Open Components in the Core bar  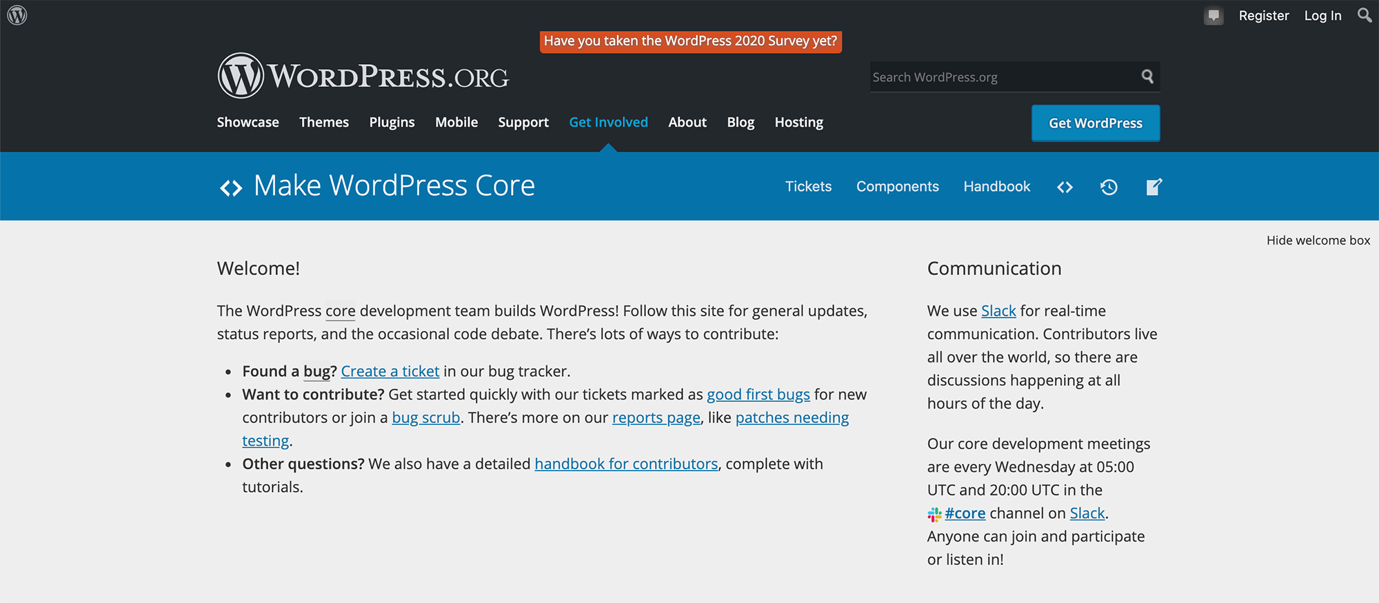(x=897, y=186)
